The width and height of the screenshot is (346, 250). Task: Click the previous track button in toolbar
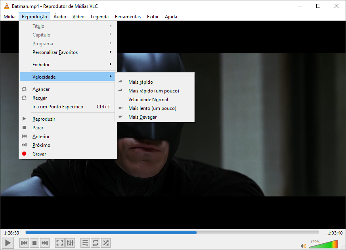coord(24,242)
